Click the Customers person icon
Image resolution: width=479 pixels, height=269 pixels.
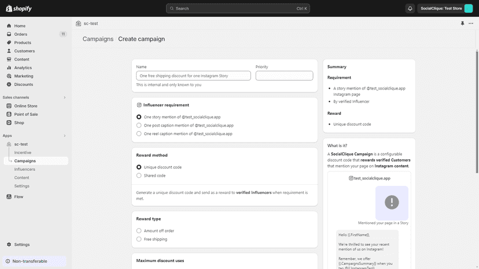click(x=9, y=51)
